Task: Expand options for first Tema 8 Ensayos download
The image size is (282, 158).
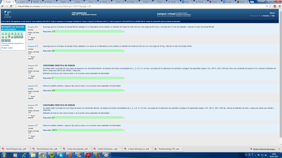Action: point(30,149)
